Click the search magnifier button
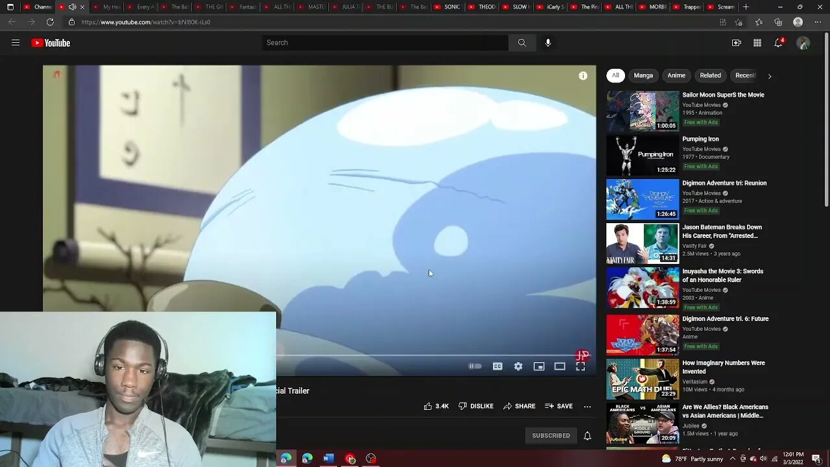The height and width of the screenshot is (467, 830). 522,43
